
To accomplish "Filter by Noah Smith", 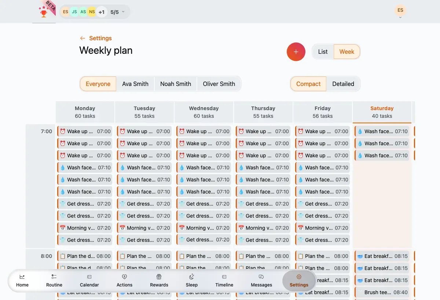I will tap(176, 84).
